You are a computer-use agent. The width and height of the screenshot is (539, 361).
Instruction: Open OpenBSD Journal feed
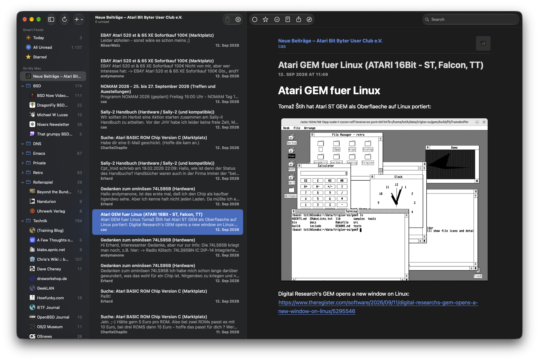tap(53, 317)
